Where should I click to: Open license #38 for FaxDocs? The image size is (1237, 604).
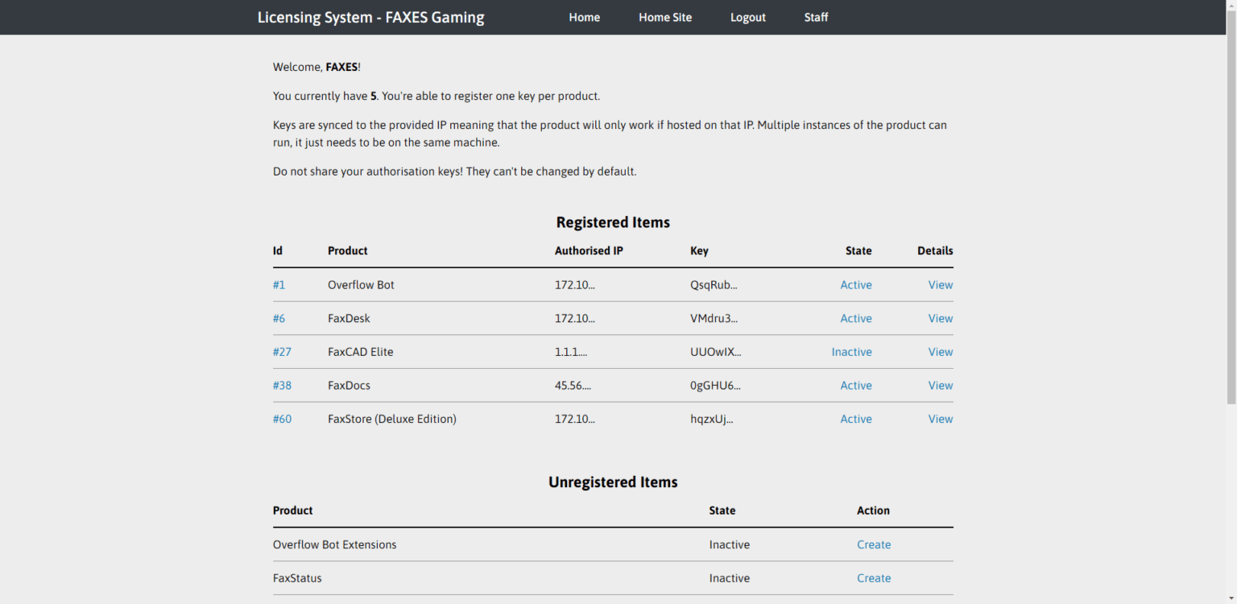(282, 385)
